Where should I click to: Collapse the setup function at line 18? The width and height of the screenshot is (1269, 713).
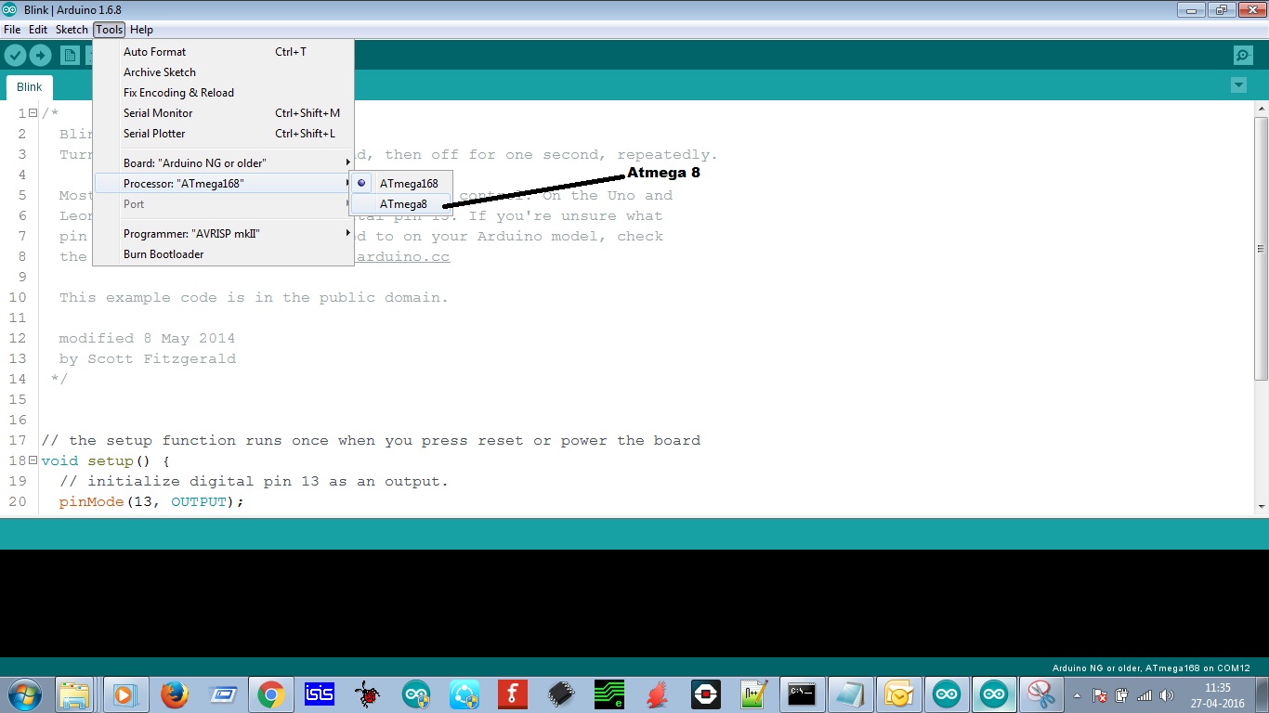[x=33, y=460]
